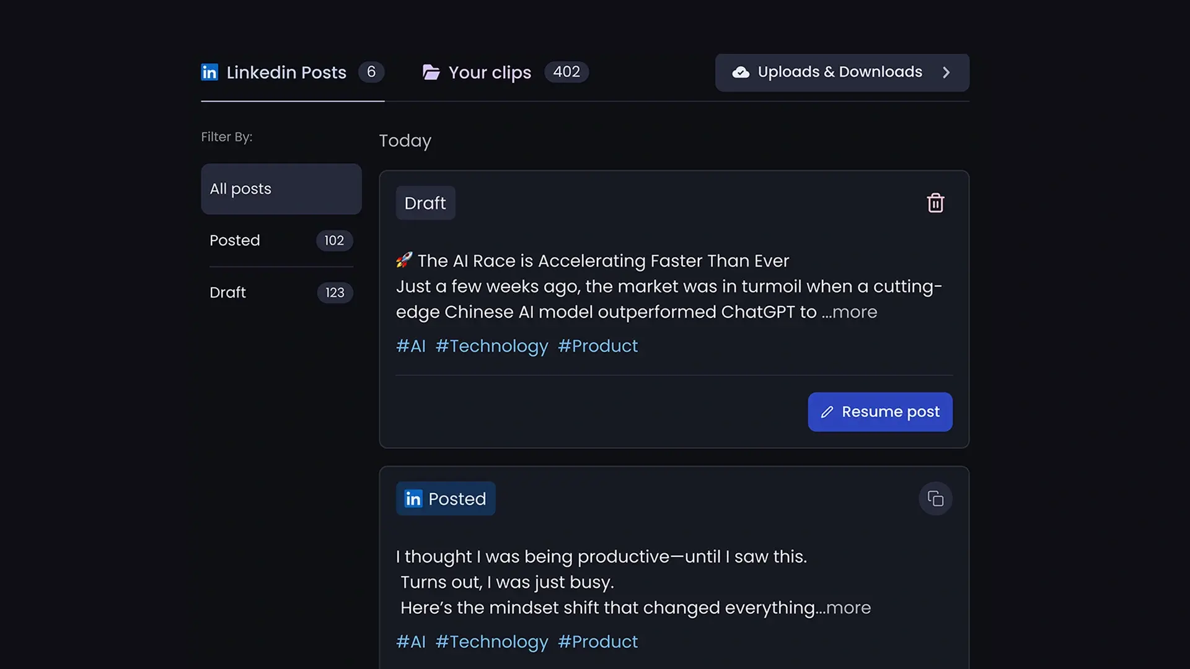
Task: Switch to the Your clips tab
Action: tap(490, 72)
